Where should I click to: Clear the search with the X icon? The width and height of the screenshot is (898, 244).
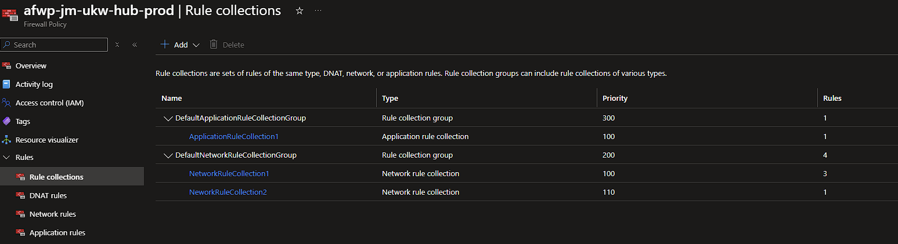(x=117, y=45)
